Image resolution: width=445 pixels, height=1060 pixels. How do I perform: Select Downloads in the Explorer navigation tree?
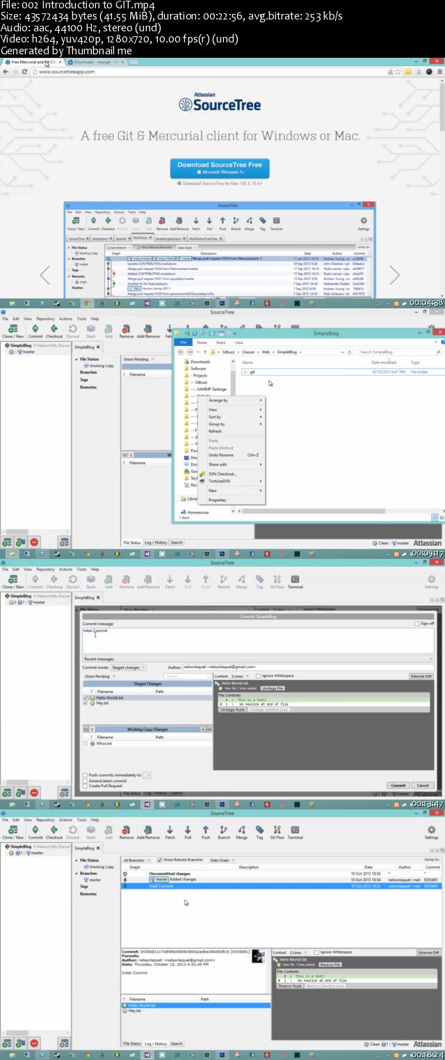pos(200,362)
